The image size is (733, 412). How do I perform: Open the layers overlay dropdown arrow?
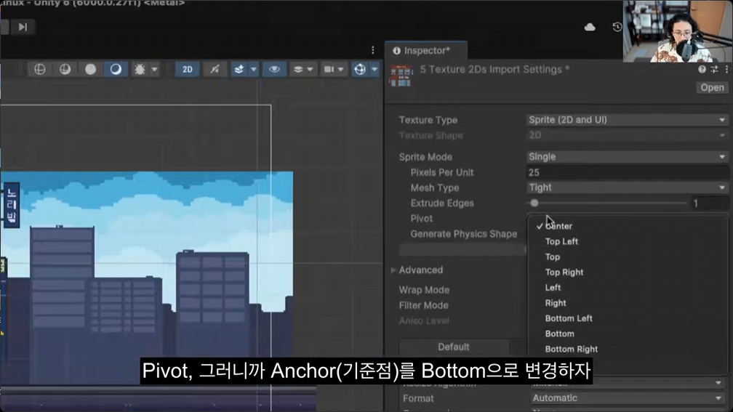pos(310,70)
